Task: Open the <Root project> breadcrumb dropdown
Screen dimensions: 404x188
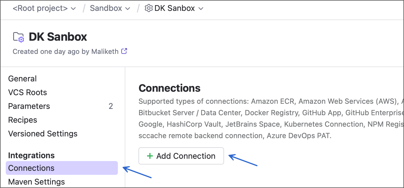Action: (x=73, y=8)
